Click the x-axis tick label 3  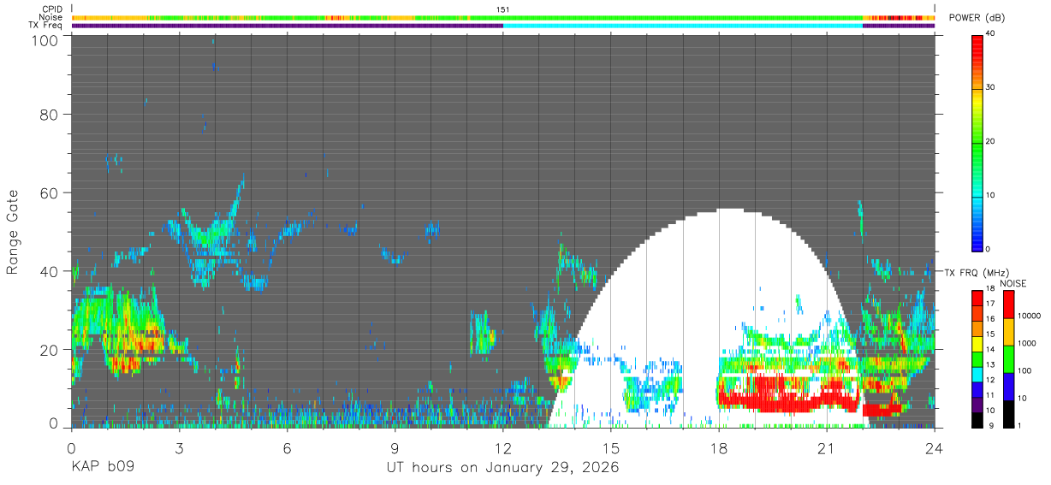tap(179, 448)
